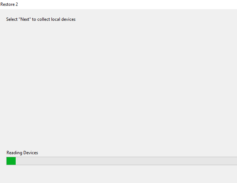Click the green filled progress bar segment
237x183 pixels.
click(x=11, y=161)
